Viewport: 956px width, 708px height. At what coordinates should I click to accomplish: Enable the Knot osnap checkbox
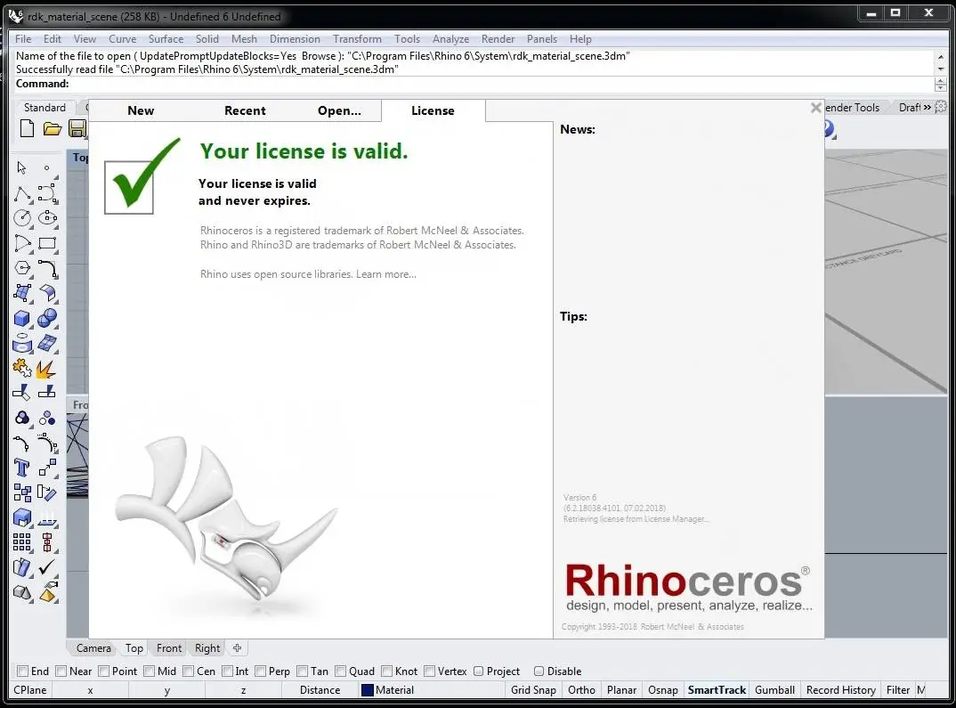pos(386,671)
